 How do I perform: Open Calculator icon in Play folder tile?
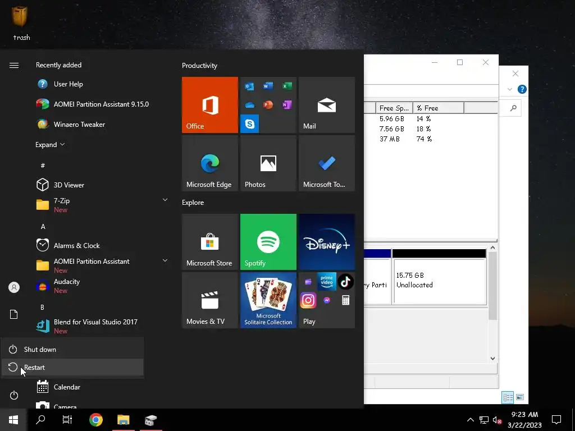(345, 301)
